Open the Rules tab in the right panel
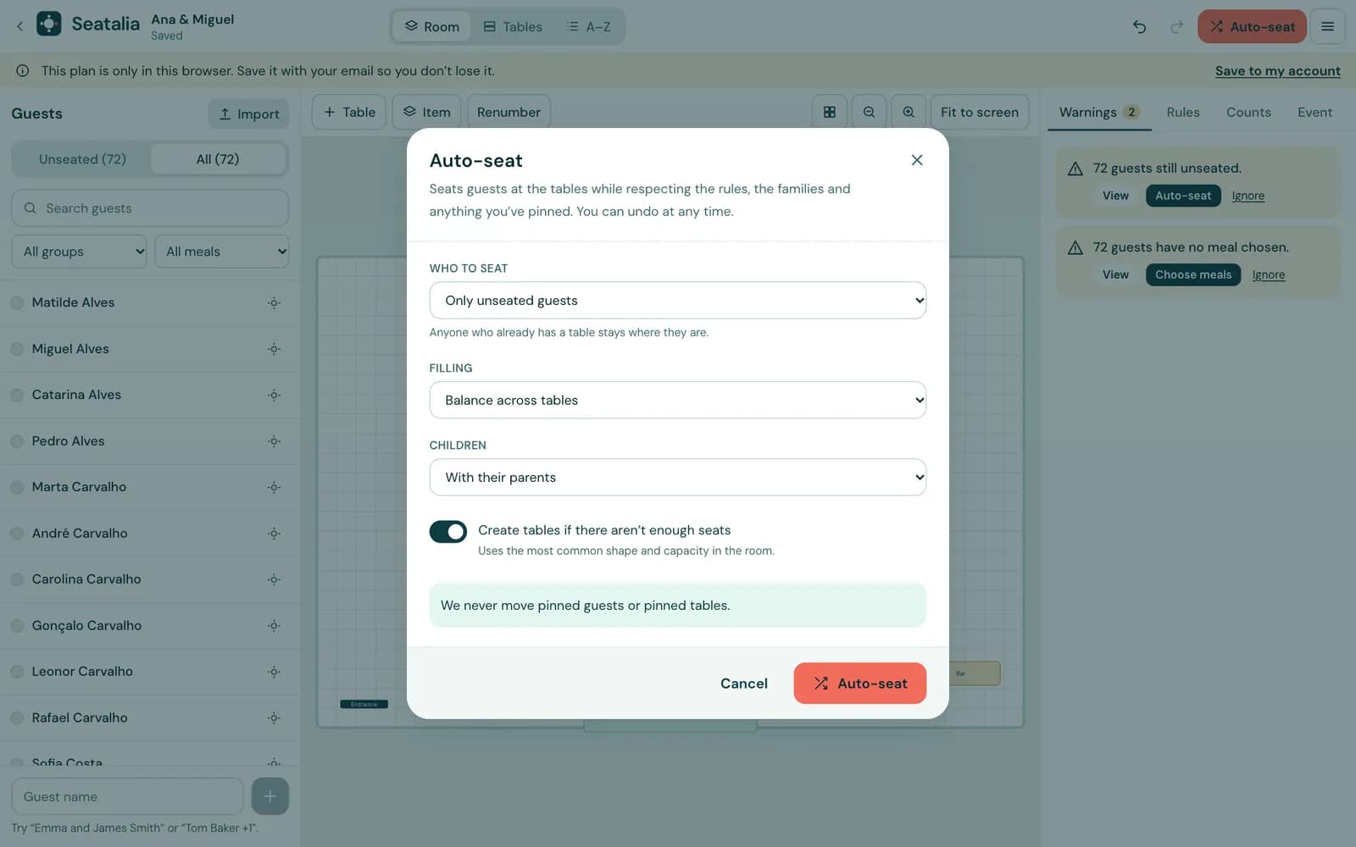The width and height of the screenshot is (1356, 847). point(1182,112)
